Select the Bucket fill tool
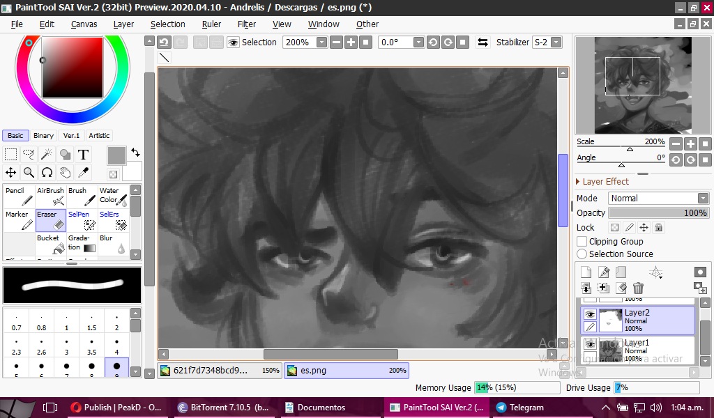 (x=50, y=244)
